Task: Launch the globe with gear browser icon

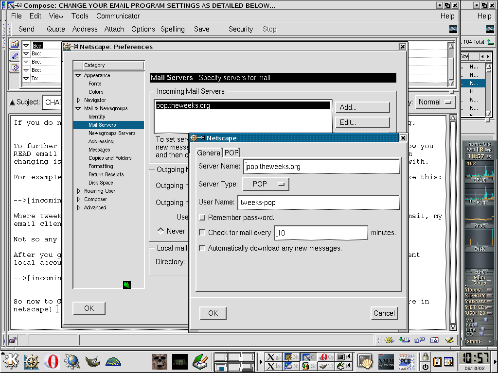Action: 72,361
